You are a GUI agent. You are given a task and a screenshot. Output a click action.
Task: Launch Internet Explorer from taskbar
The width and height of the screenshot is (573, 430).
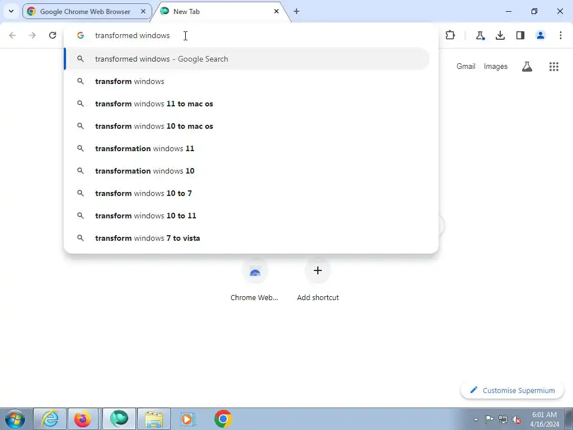[x=50, y=419]
